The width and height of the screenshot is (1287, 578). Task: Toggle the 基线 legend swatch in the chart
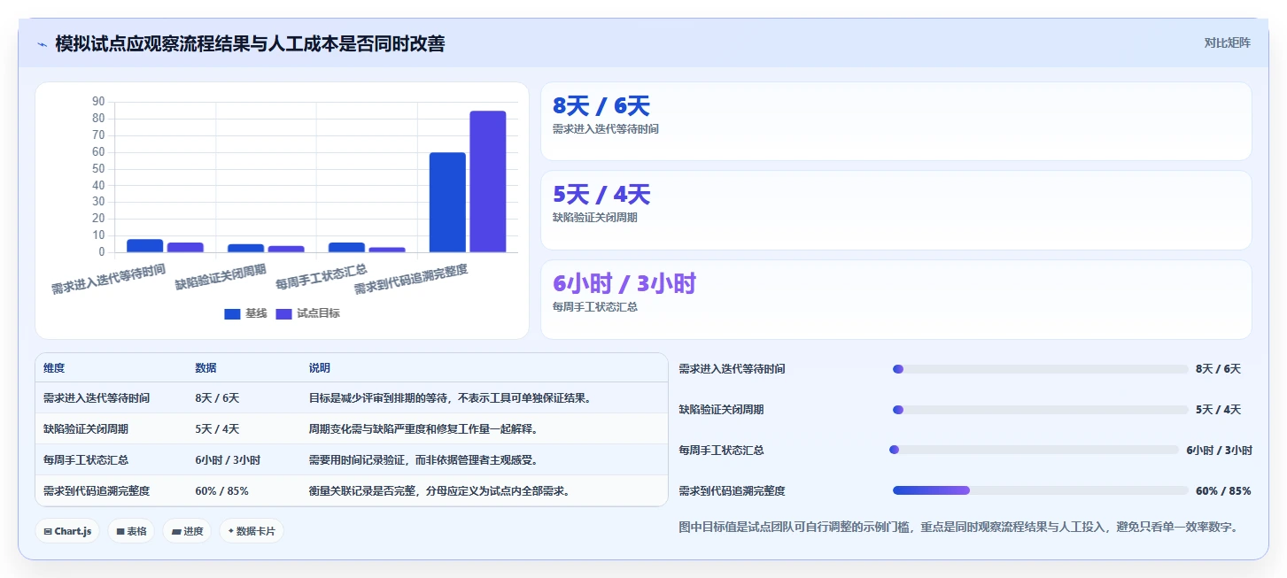coord(232,313)
